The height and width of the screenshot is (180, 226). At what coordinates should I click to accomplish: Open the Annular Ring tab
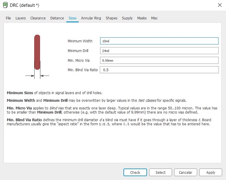pos(91,18)
